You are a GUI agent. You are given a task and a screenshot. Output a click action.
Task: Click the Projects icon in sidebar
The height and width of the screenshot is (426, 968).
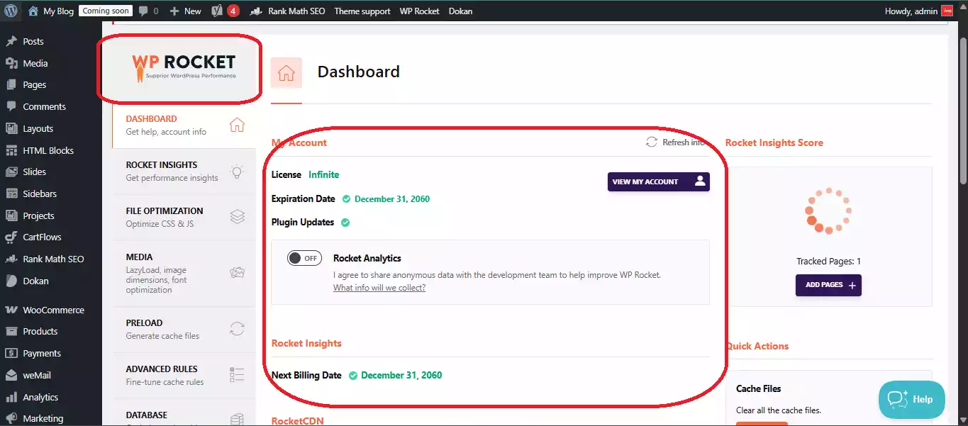(11, 215)
